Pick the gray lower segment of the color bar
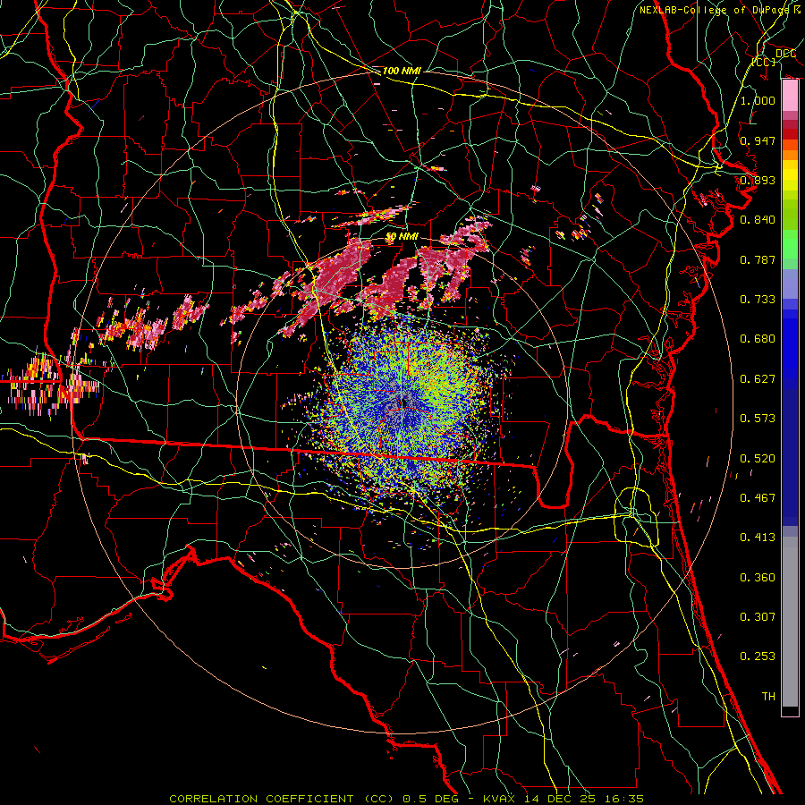 (790, 622)
